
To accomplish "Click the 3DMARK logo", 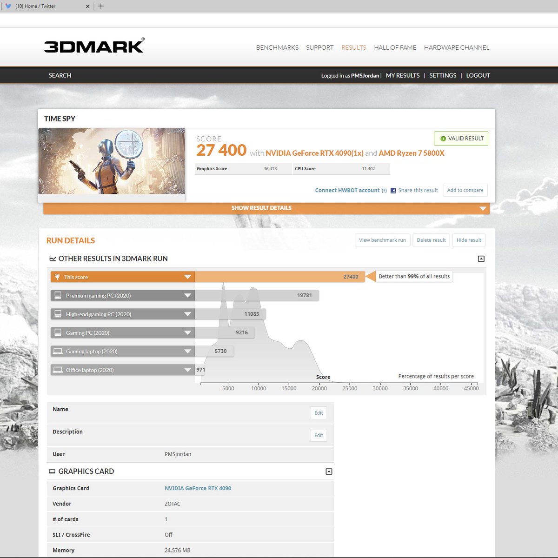I will click(93, 46).
